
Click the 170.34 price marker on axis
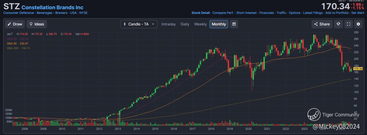pyautogui.click(x=358, y=69)
